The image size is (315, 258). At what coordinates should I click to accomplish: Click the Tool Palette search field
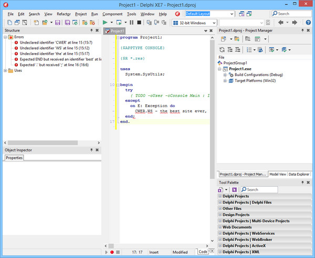[259, 189]
